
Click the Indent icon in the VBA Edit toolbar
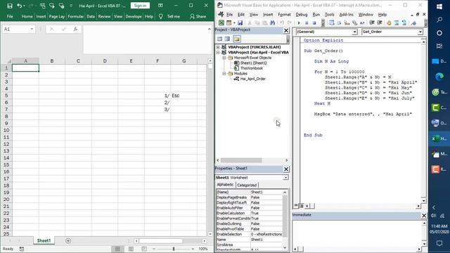click(372, 22)
